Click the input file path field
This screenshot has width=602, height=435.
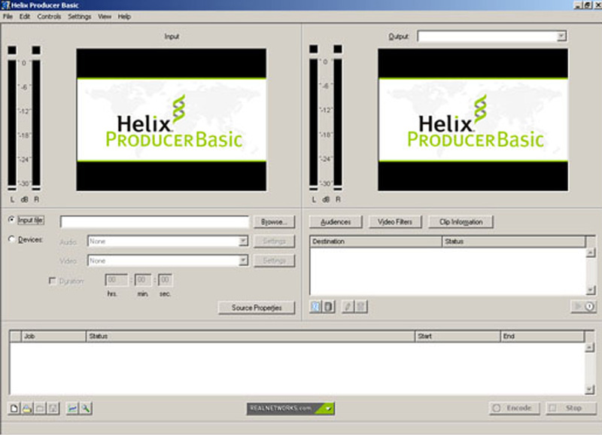click(154, 221)
